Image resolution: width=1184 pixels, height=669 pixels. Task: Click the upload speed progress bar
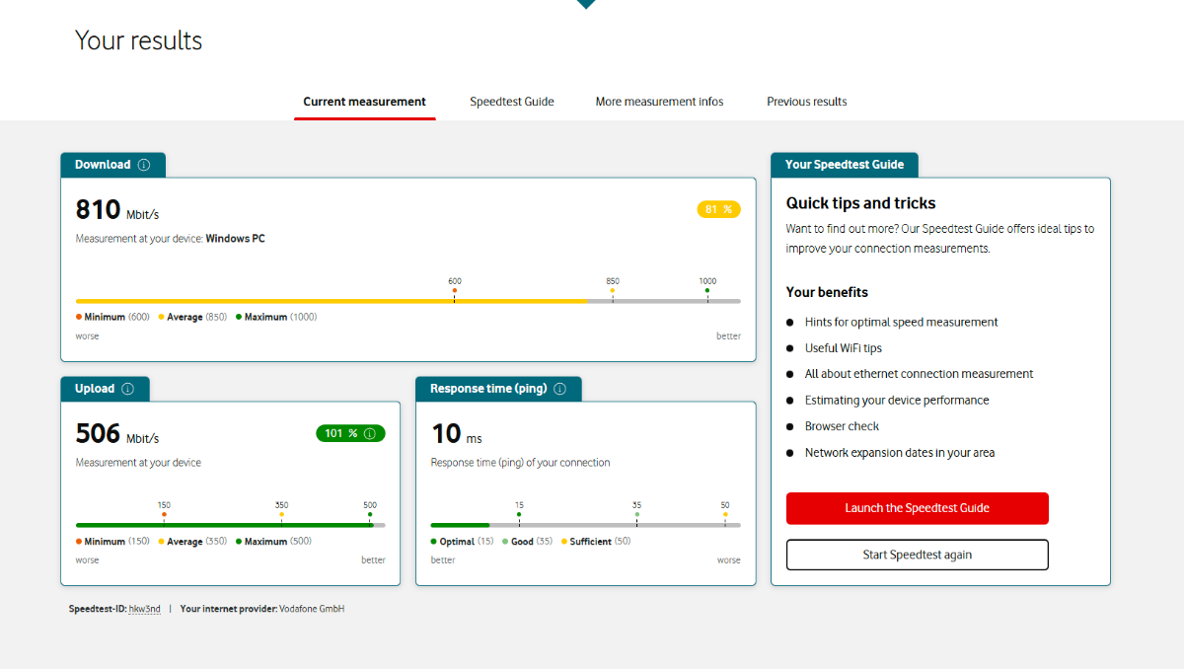(x=231, y=525)
